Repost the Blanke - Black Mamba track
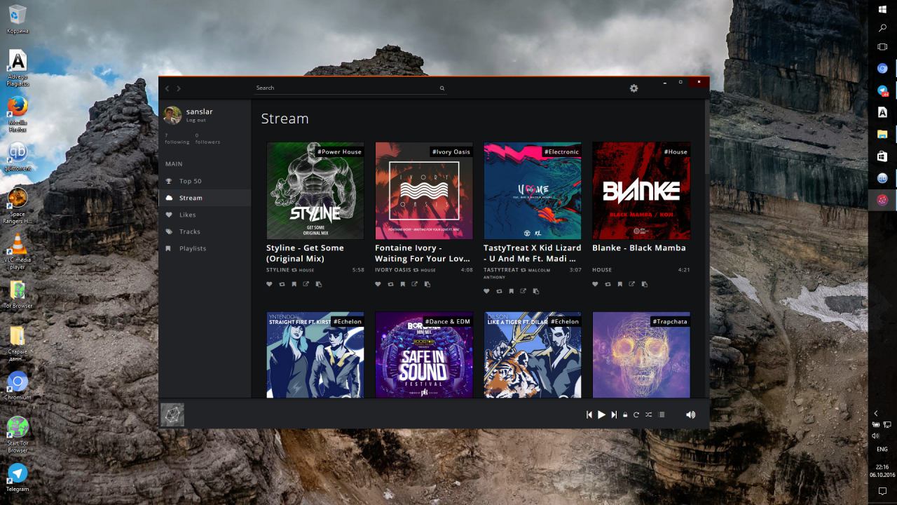Screen dimensions: 897x505 point(608,284)
